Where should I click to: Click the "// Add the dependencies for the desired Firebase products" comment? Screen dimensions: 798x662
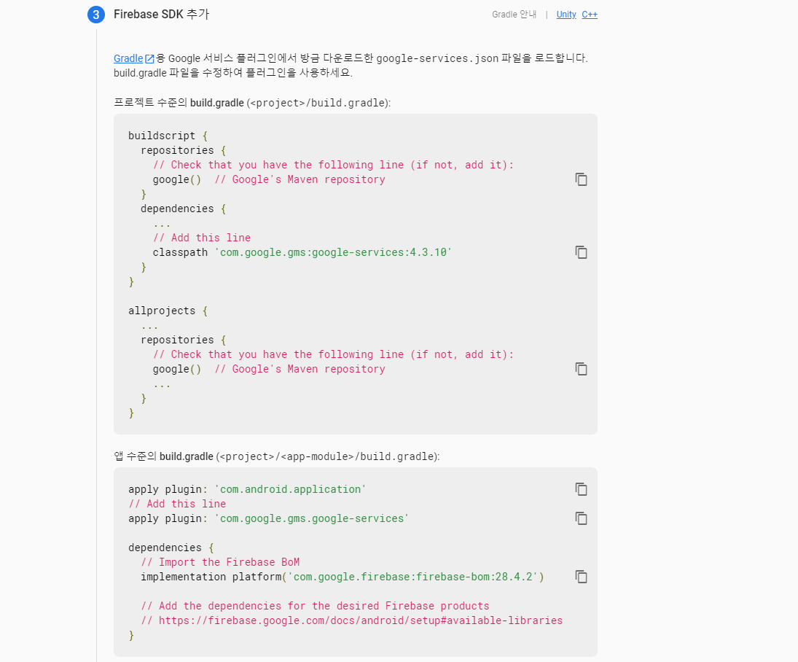tap(315, 605)
